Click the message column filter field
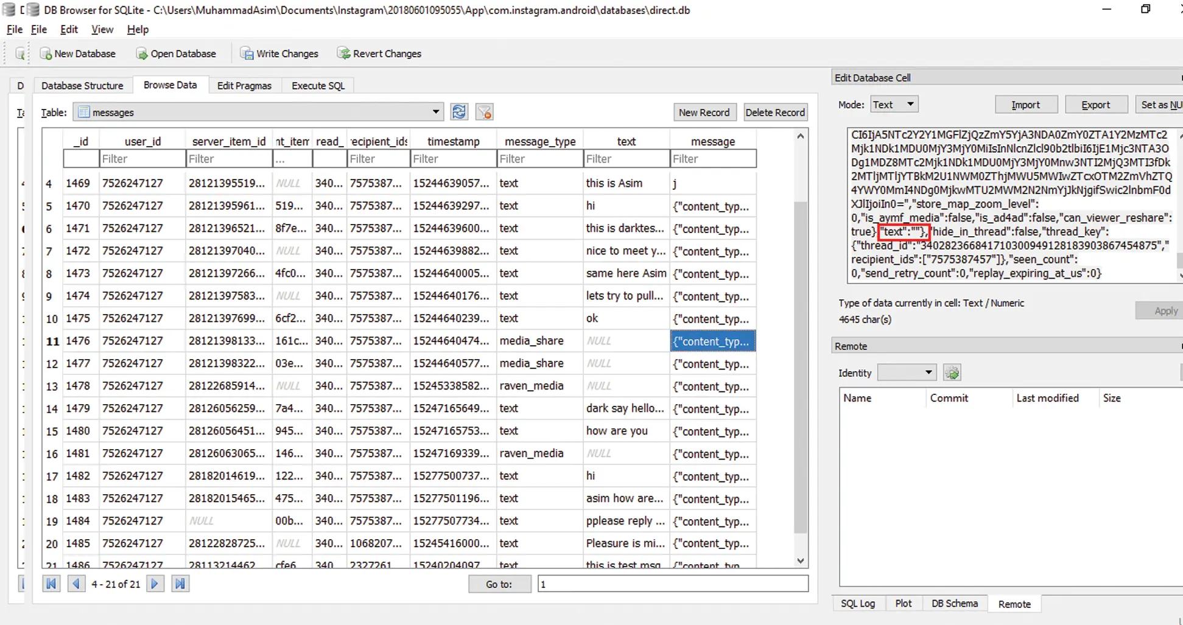The width and height of the screenshot is (1183, 625). pyautogui.click(x=713, y=158)
